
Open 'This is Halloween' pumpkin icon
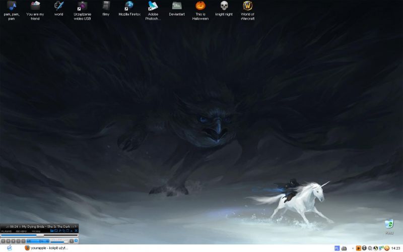pos(200,10)
